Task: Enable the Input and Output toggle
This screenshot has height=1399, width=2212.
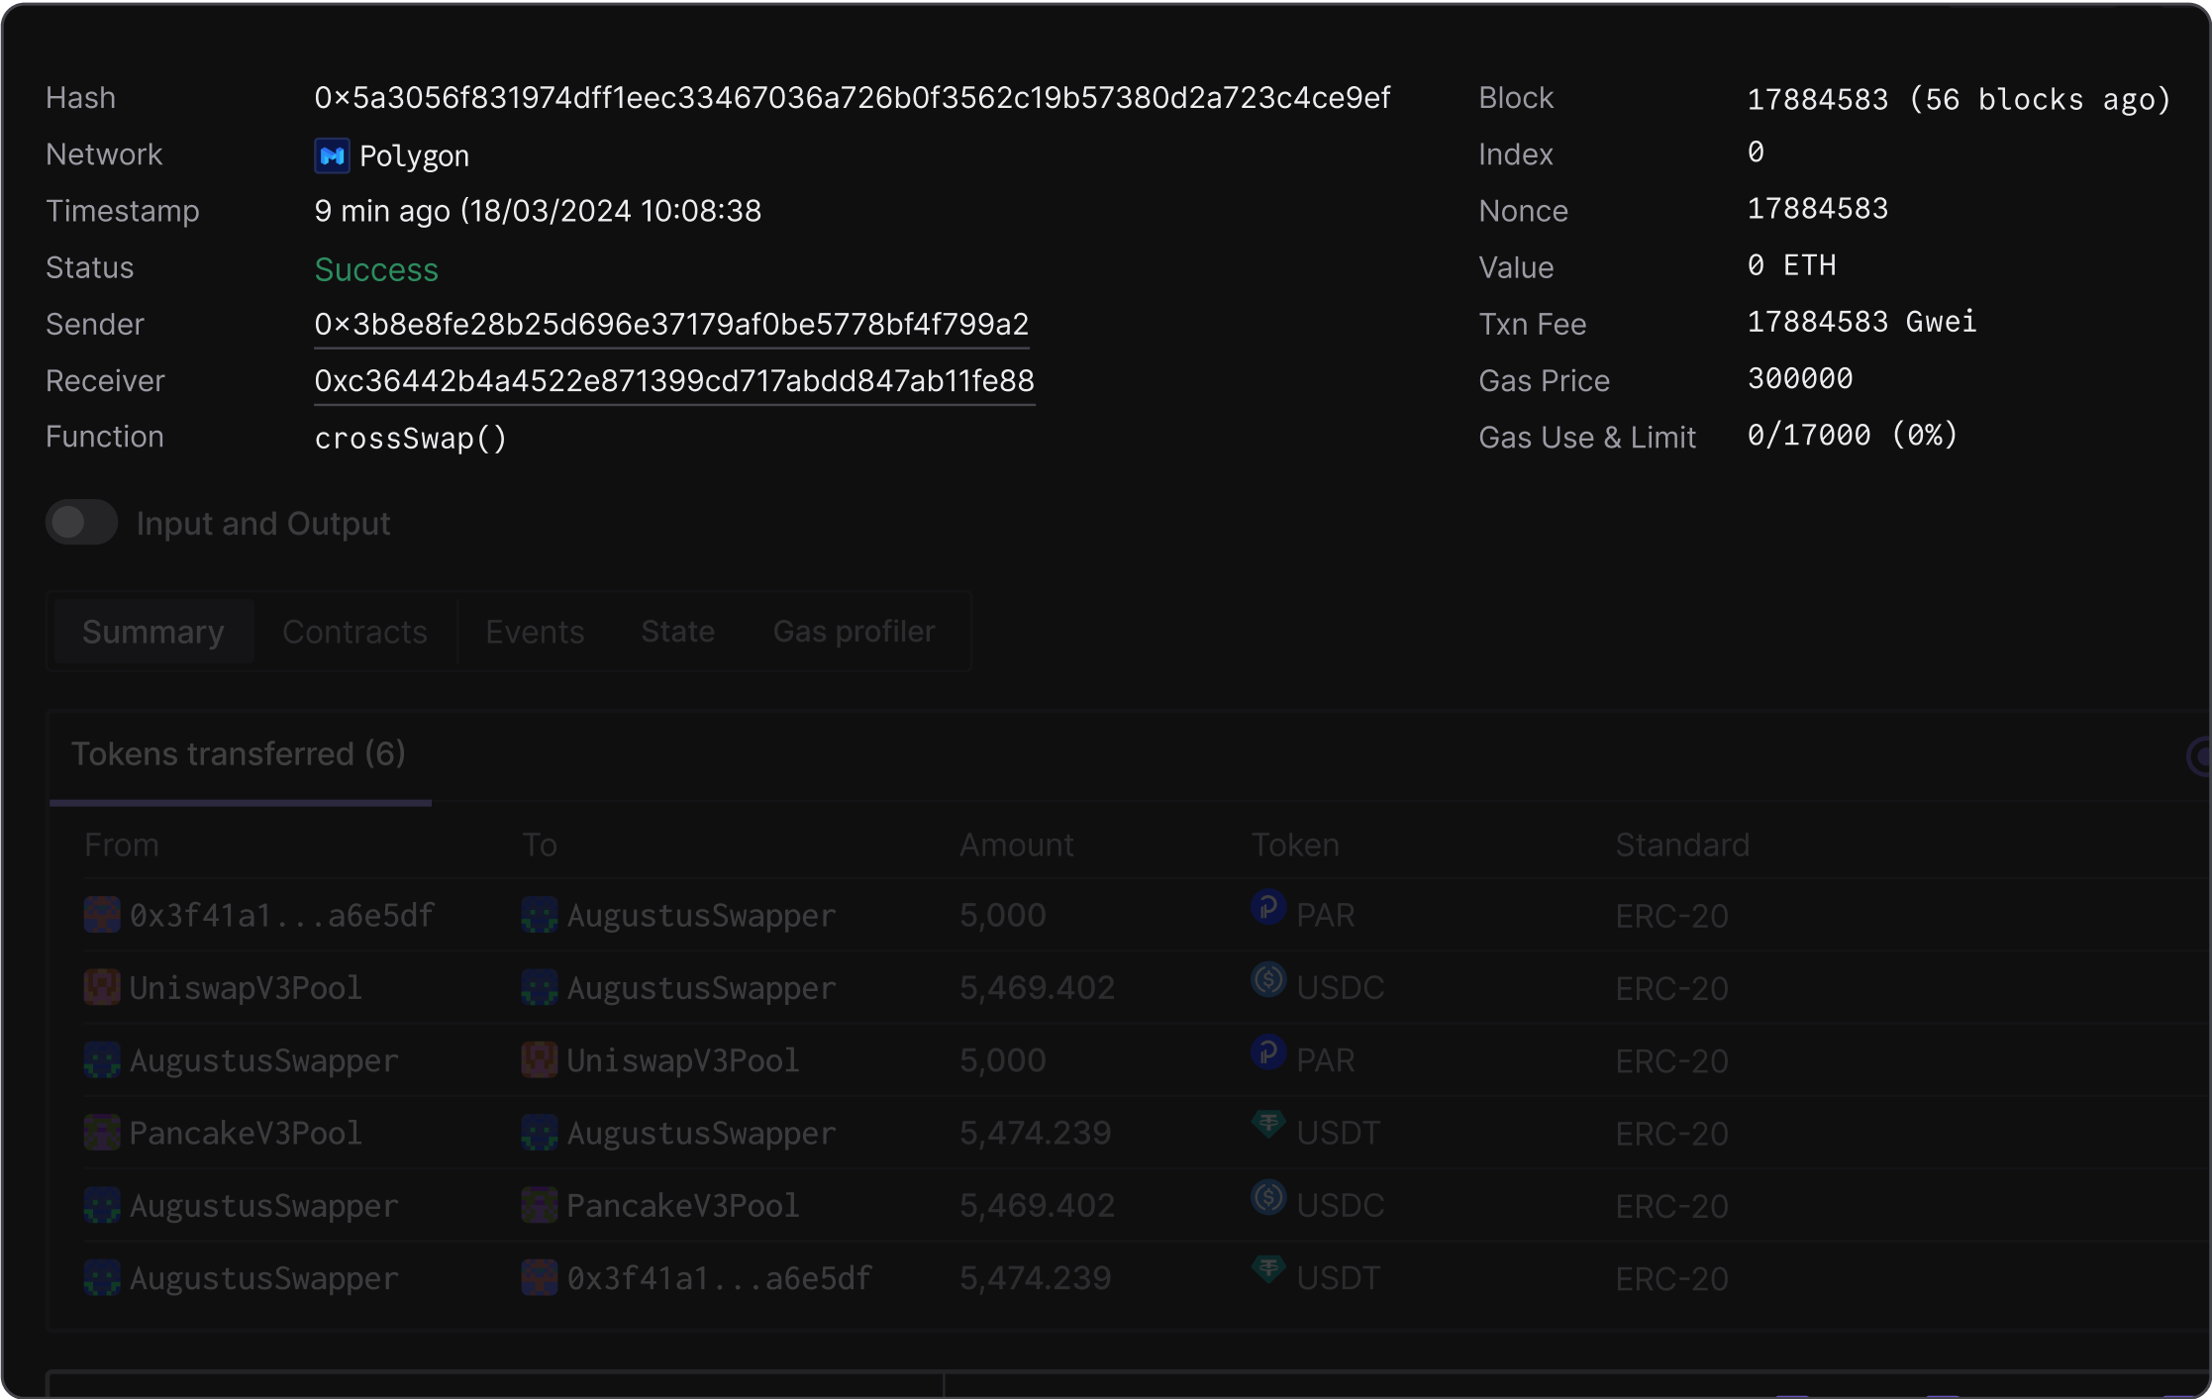Action: [82, 523]
